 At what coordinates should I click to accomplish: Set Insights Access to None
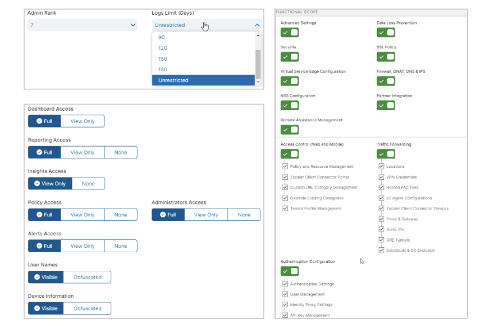(88, 184)
